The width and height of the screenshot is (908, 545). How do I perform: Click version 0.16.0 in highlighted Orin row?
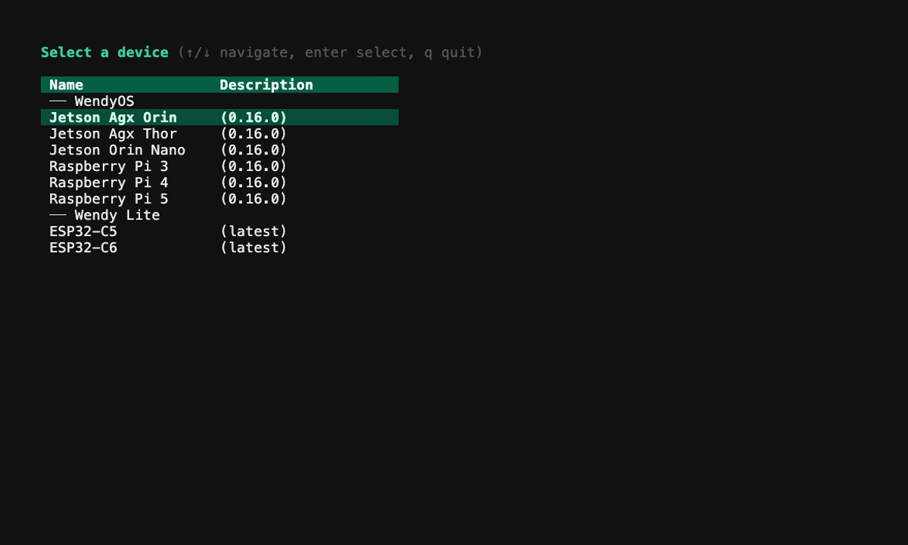point(253,117)
